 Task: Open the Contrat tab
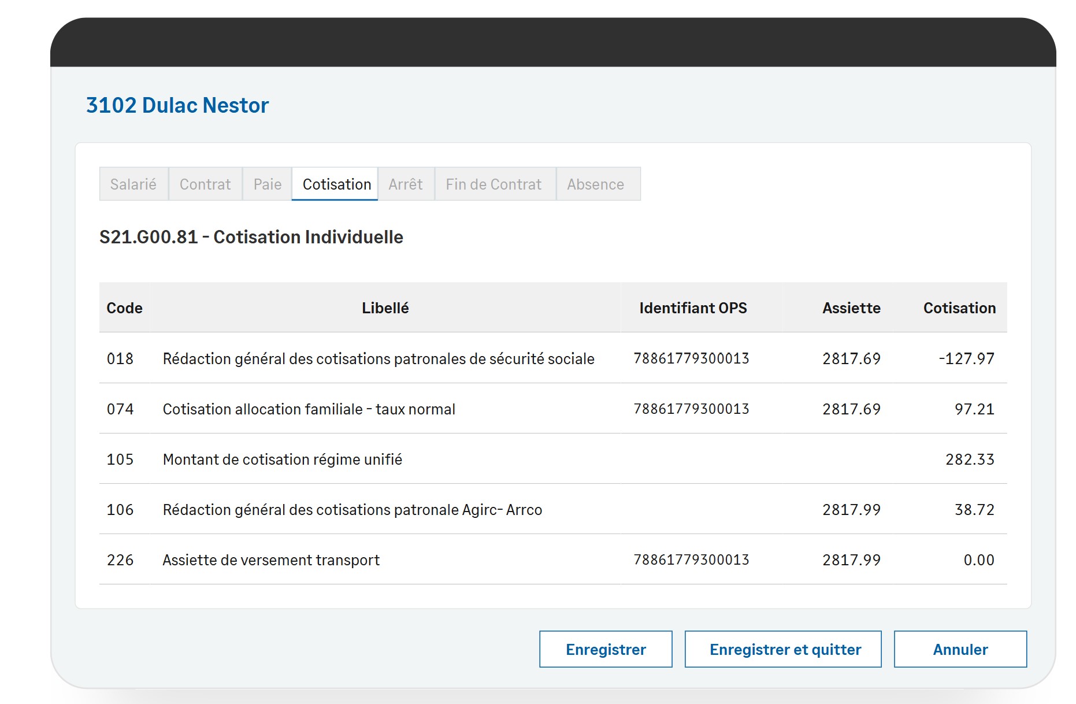click(x=205, y=184)
